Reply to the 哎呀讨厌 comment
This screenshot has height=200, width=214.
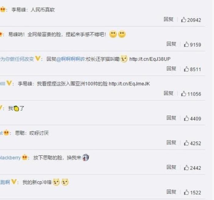point(171,143)
